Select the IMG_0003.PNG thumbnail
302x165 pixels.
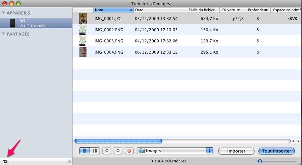83,41
